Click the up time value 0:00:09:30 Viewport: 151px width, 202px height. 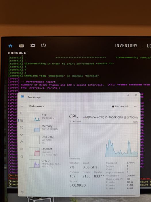[78, 185]
